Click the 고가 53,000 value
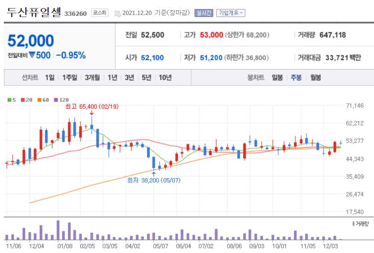This screenshot has height=253, width=374. click(x=211, y=35)
